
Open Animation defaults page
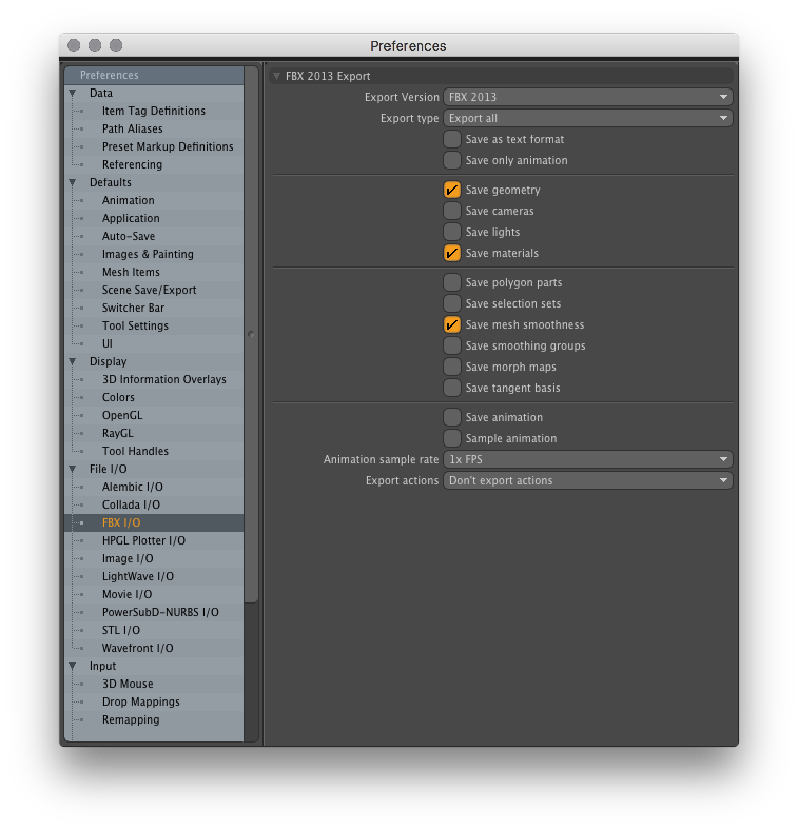click(154, 201)
